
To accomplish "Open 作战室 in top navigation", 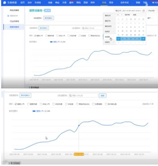I will tap(38, 3).
